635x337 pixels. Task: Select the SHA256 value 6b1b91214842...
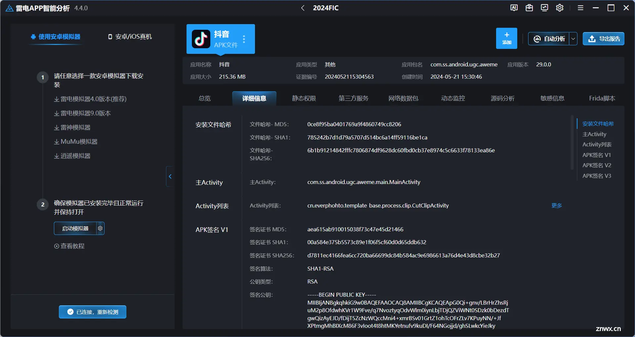[401, 150]
